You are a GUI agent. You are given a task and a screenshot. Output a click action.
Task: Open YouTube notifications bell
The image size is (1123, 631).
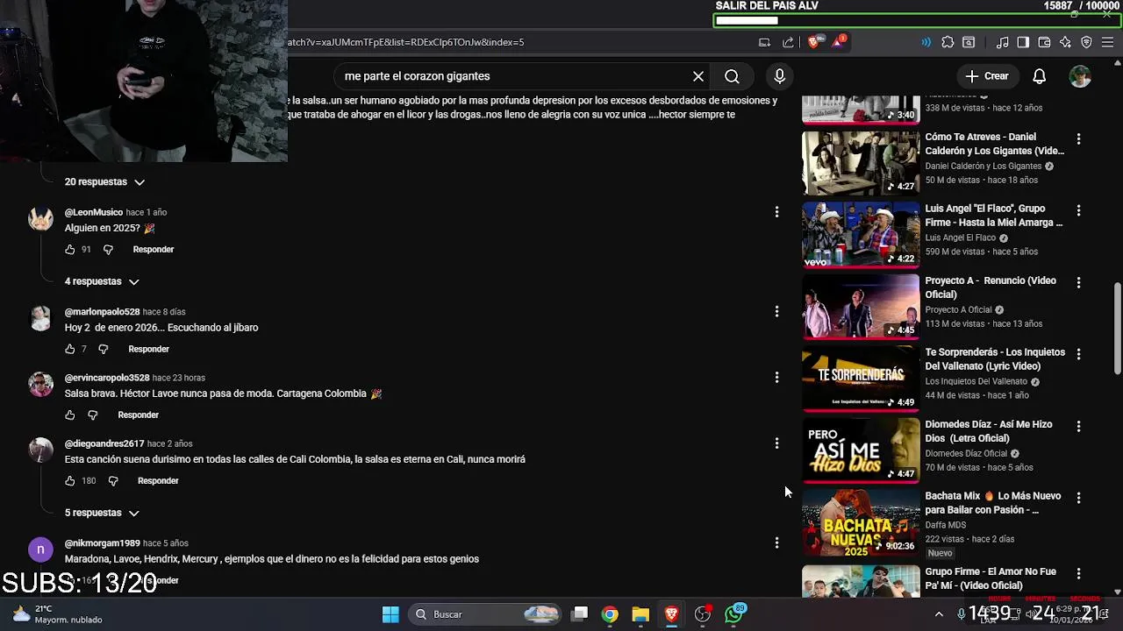[x=1039, y=76]
